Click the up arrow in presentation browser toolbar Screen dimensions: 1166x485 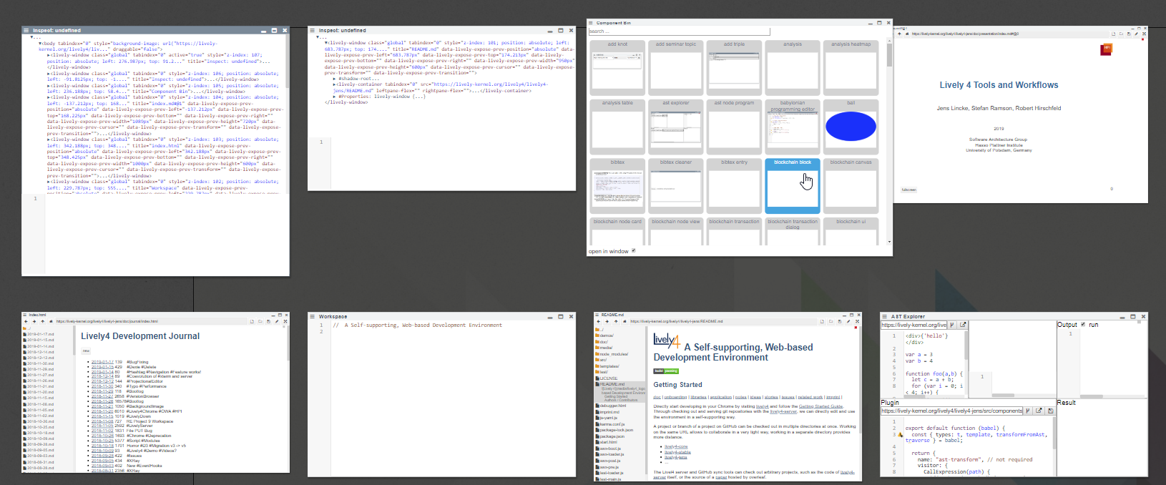[899, 34]
